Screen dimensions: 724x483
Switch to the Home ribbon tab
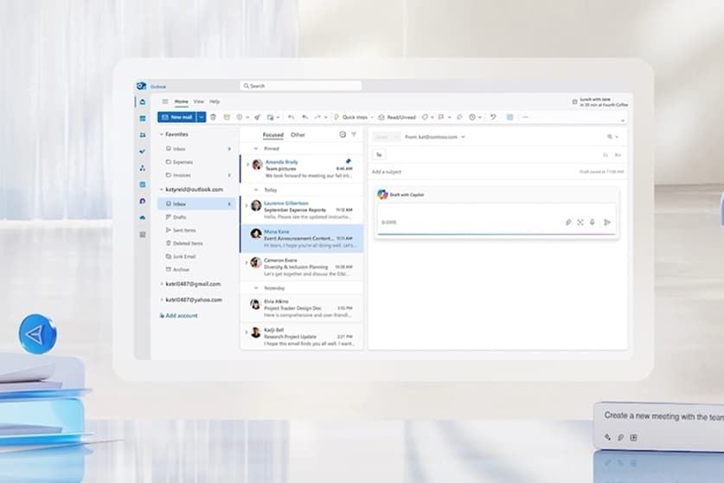pos(182,101)
